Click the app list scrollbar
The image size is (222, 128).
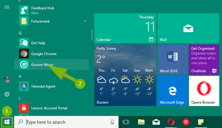(92, 35)
